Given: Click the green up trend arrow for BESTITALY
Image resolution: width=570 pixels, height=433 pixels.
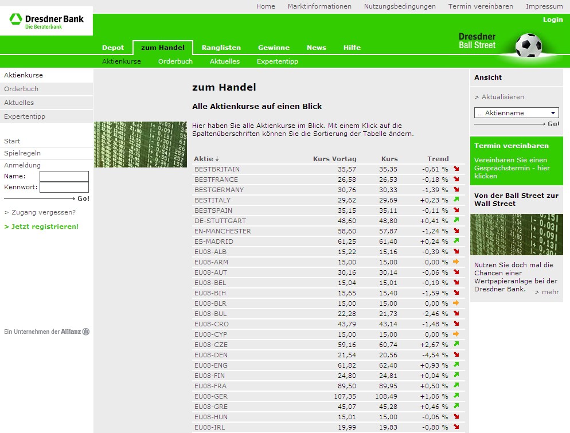Looking at the screenshot, I should pos(456,200).
